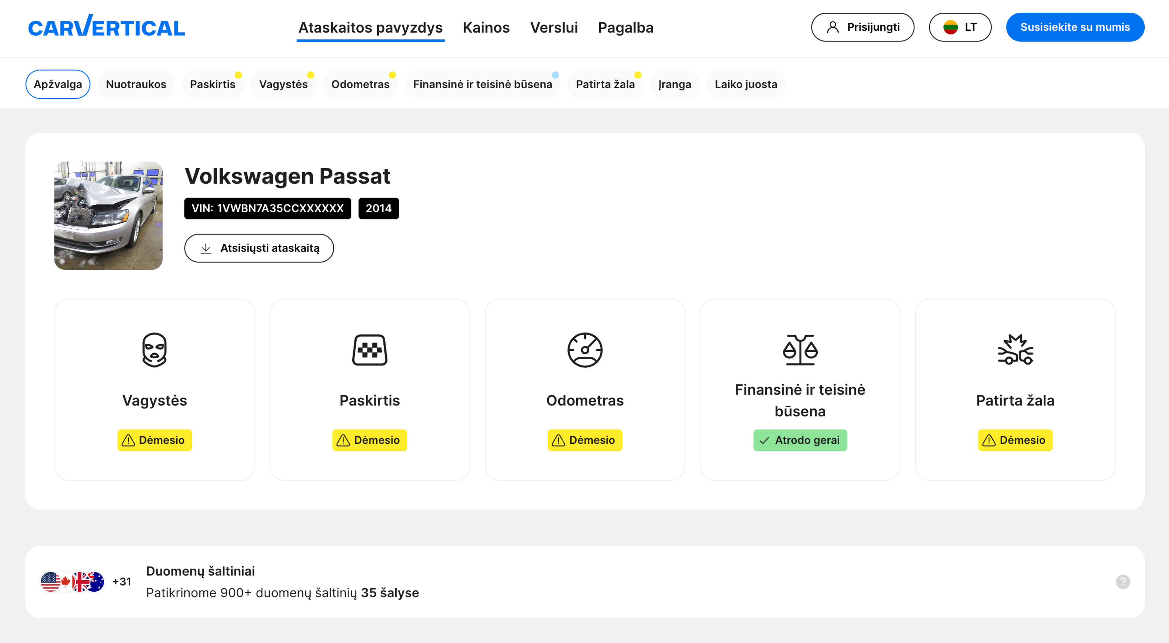This screenshot has width=1169, height=643.
Task: Click the legal scales icon
Action: coord(800,349)
